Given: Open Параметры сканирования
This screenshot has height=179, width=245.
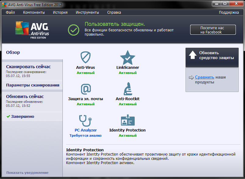Looking at the screenshot, I should 33,85.
